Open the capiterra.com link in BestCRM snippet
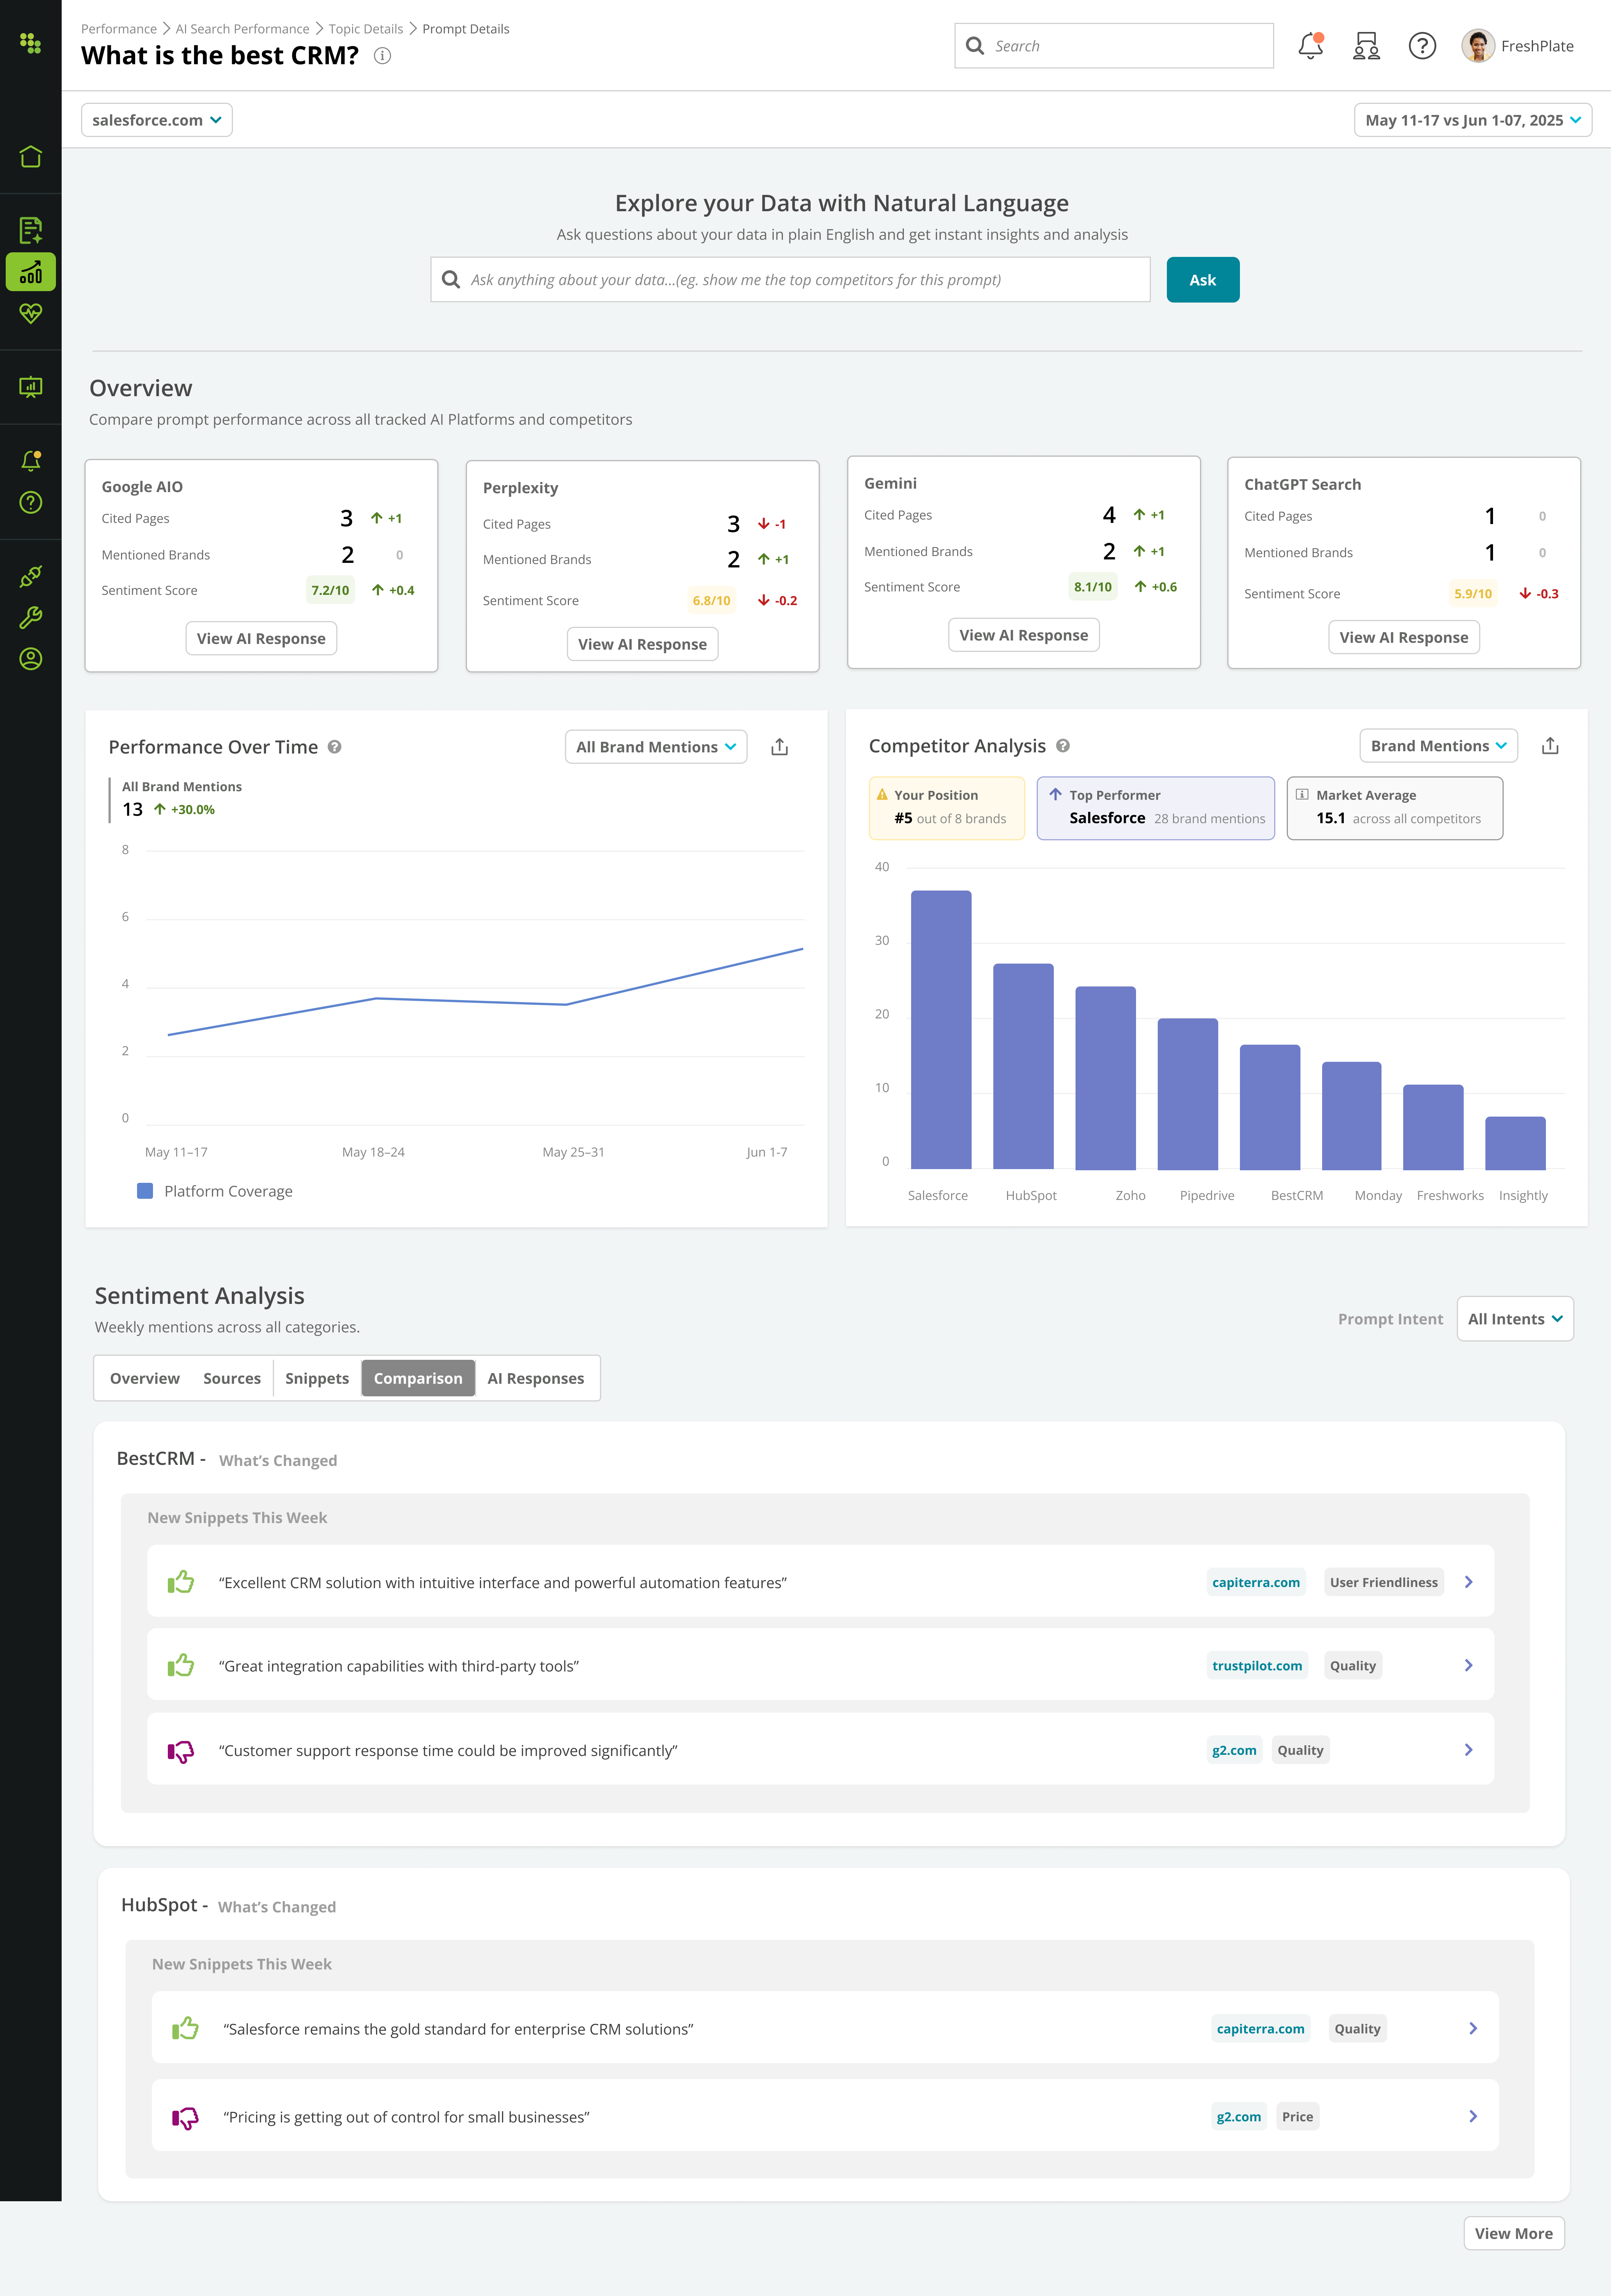 pyautogui.click(x=1255, y=1582)
